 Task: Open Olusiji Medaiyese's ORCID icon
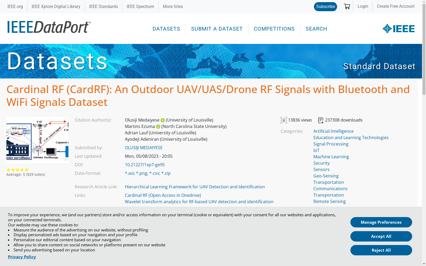click(163, 120)
